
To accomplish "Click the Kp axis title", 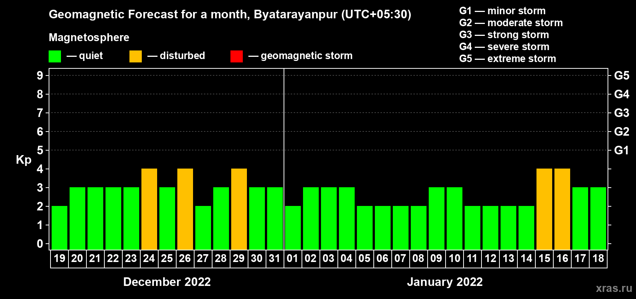I will tap(24, 160).
